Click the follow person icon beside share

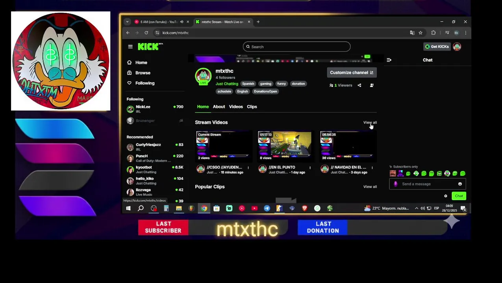pos(372,85)
